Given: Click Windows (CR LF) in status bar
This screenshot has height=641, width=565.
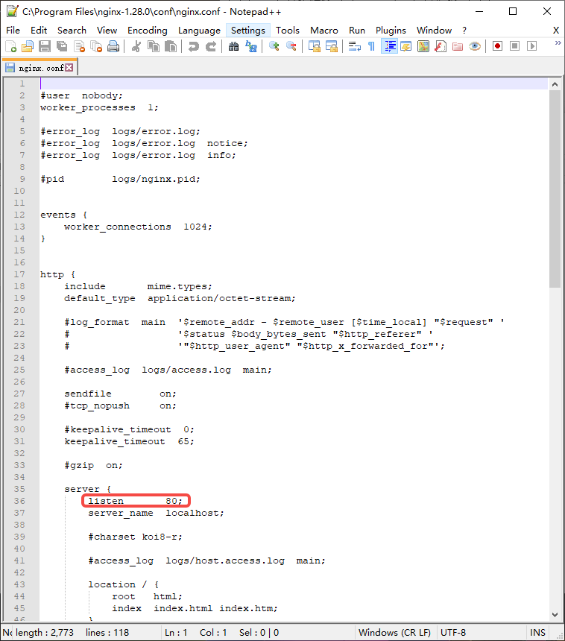Looking at the screenshot, I should pyautogui.click(x=394, y=632).
